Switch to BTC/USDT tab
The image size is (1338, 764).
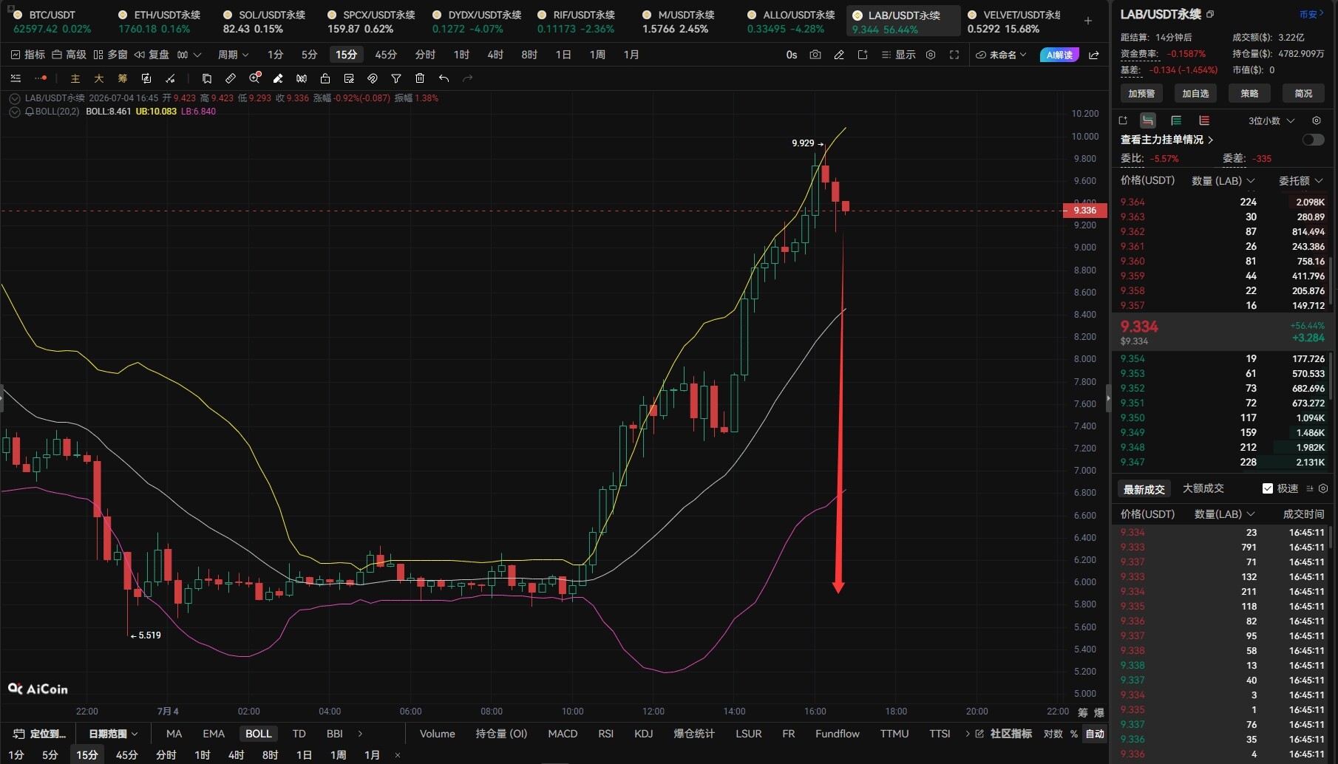(52, 21)
